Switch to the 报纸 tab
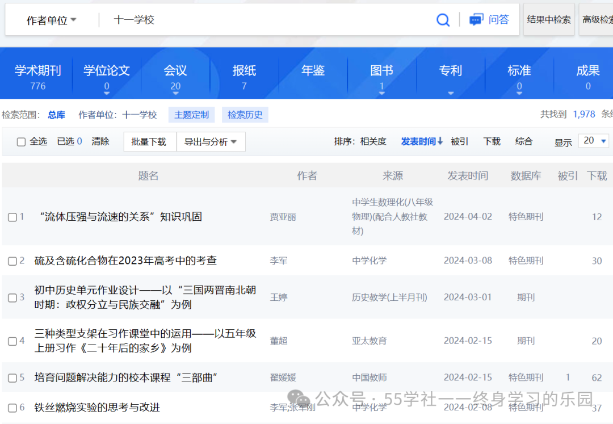613x424 pixels. 244,76
